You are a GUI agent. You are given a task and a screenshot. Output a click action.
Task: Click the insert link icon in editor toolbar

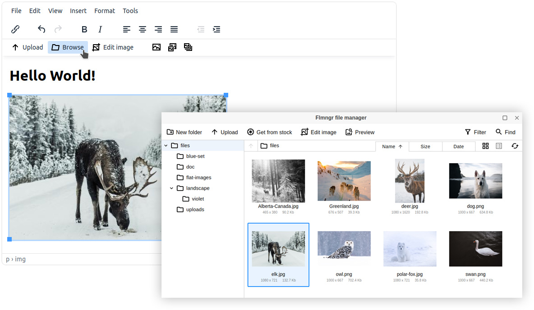(x=15, y=29)
